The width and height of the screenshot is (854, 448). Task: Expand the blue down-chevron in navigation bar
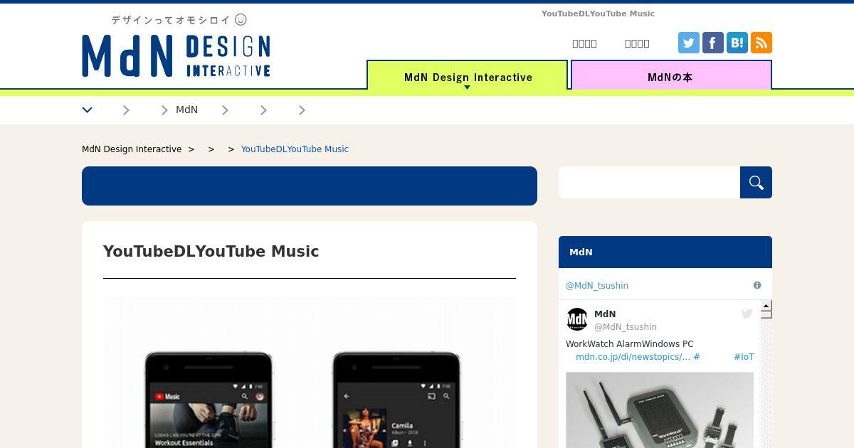coord(87,110)
